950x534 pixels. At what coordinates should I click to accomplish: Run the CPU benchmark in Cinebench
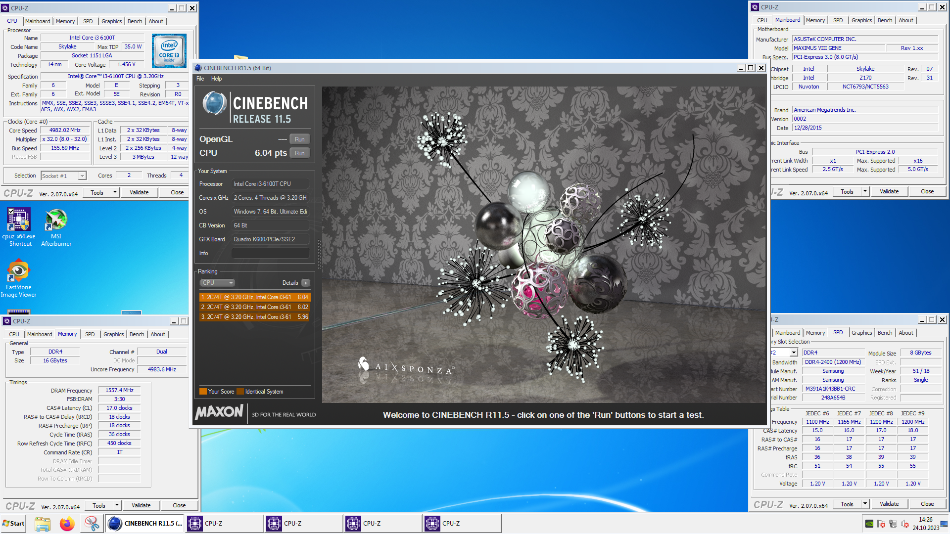(x=300, y=153)
